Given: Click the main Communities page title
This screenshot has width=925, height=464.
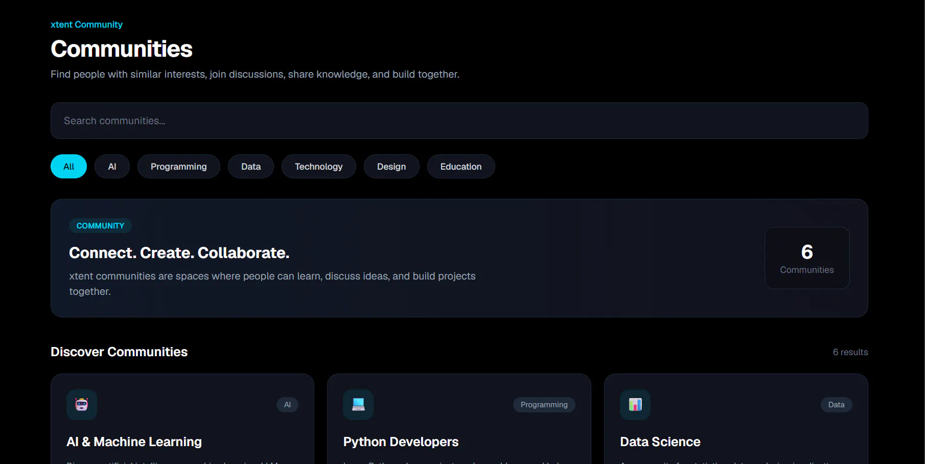Looking at the screenshot, I should point(122,49).
